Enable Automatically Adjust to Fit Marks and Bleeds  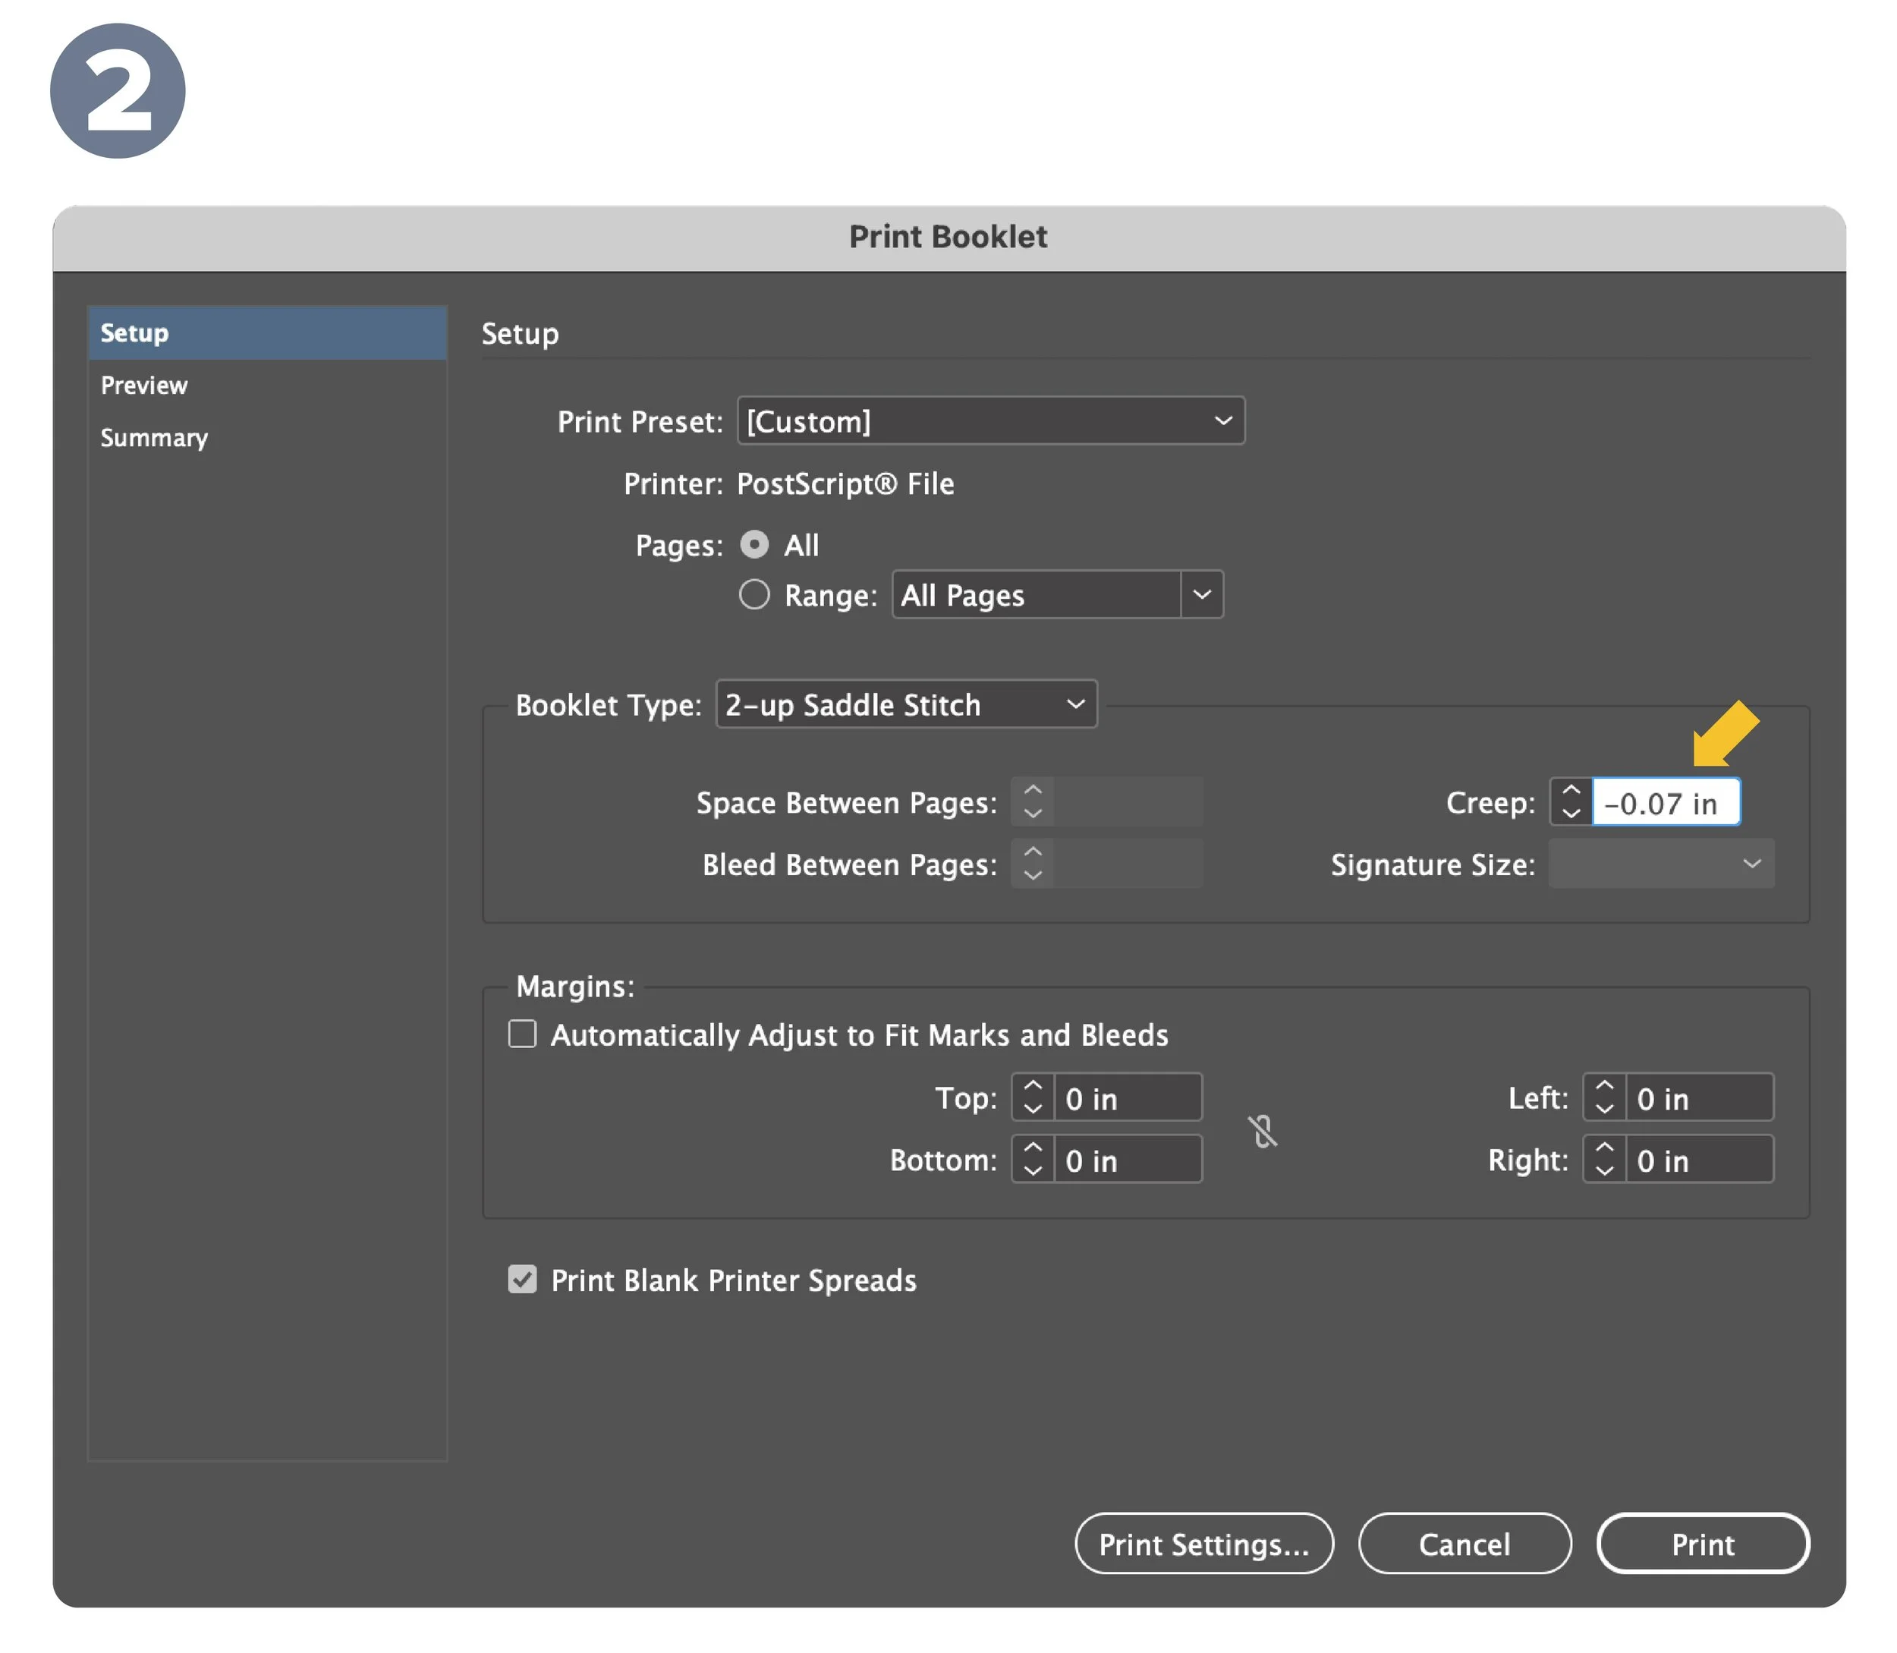point(523,1034)
